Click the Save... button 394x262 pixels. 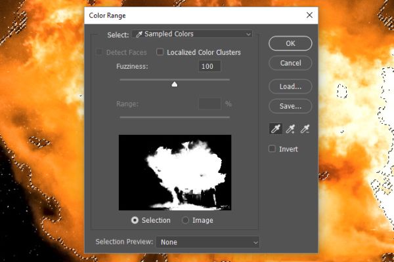click(x=290, y=106)
